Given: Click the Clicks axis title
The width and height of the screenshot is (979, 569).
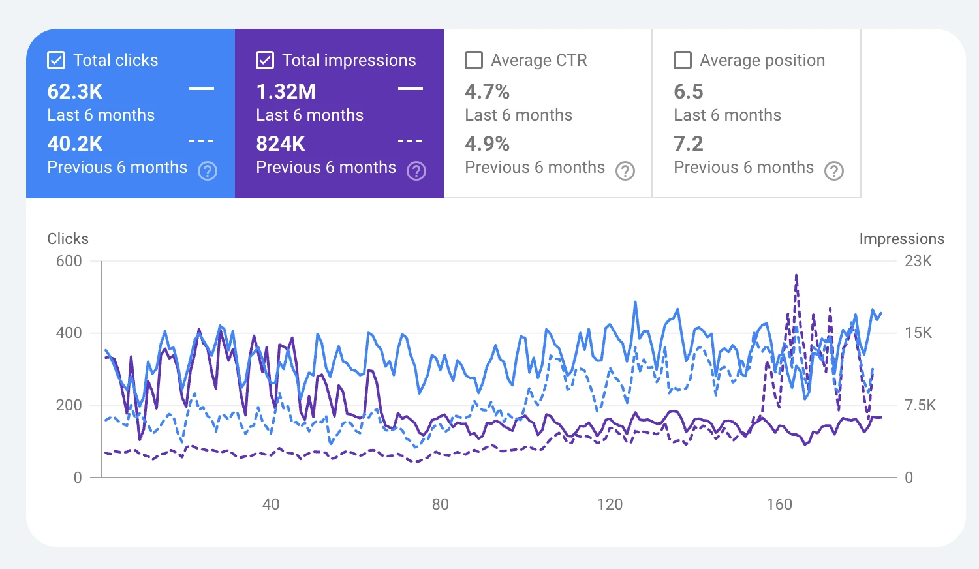Looking at the screenshot, I should (68, 239).
